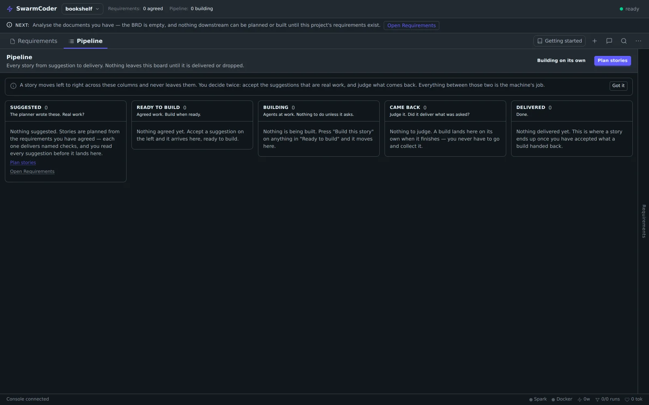Image resolution: width=649 pixels, height=405 pixels.
Task: Select the Pipeline tab
Action: [x=86, y=41]
